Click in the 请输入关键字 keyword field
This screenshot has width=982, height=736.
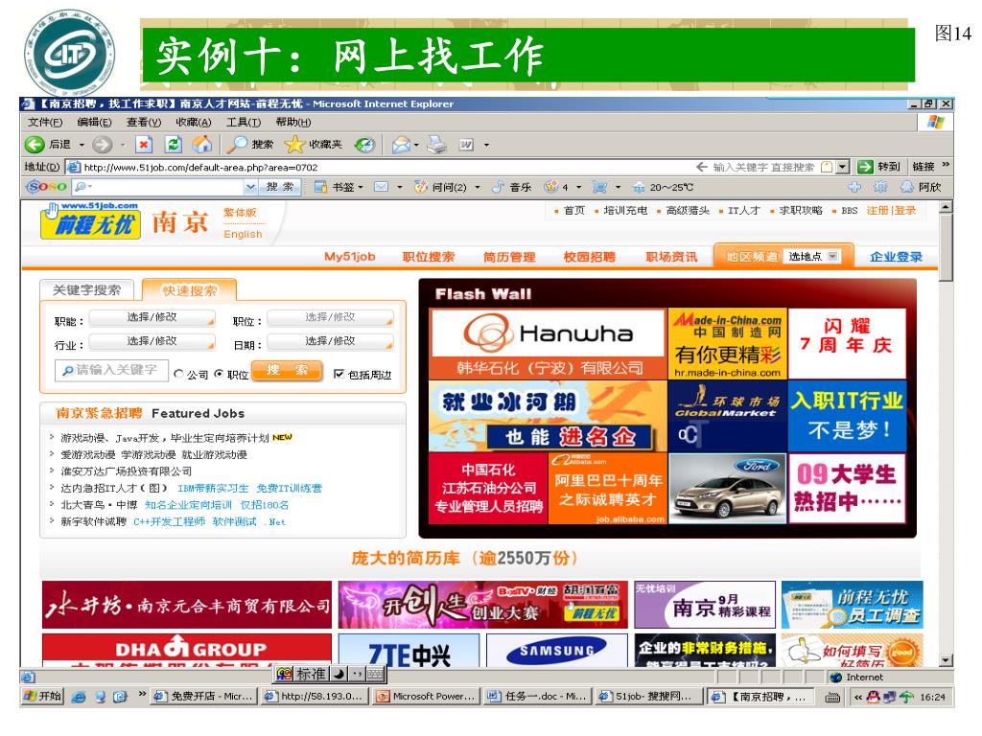111,371
